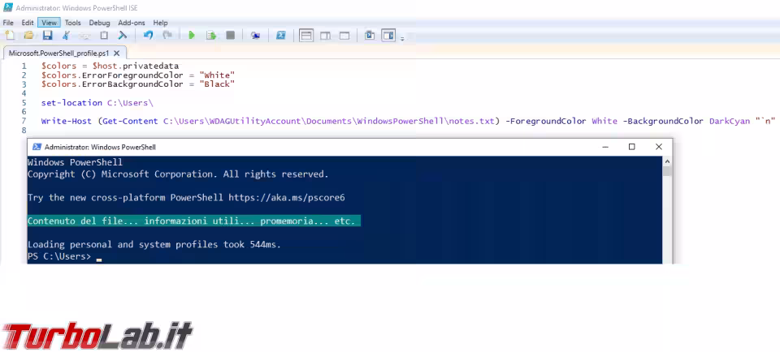780x352 pixels.
Task: Click the Run Selection icon
Action: click(210, 36)
